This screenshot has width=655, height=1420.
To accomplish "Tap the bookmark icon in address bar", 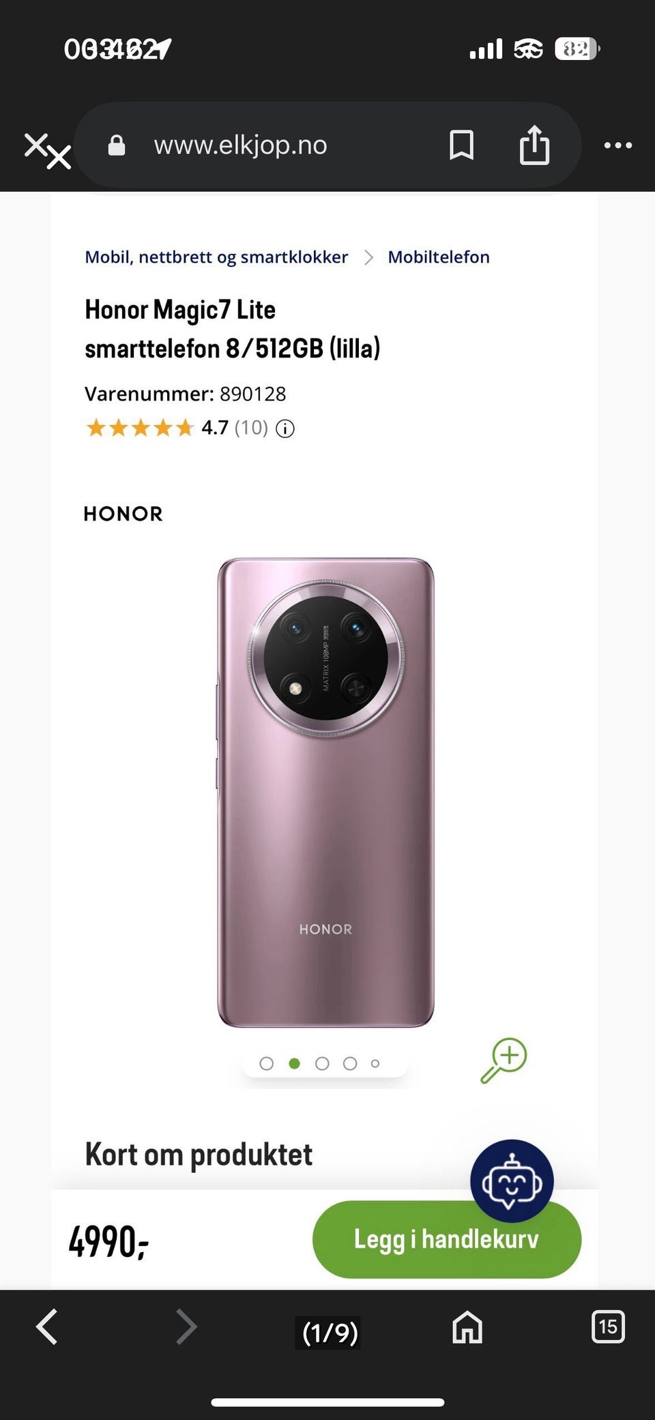I will point(462,145).
